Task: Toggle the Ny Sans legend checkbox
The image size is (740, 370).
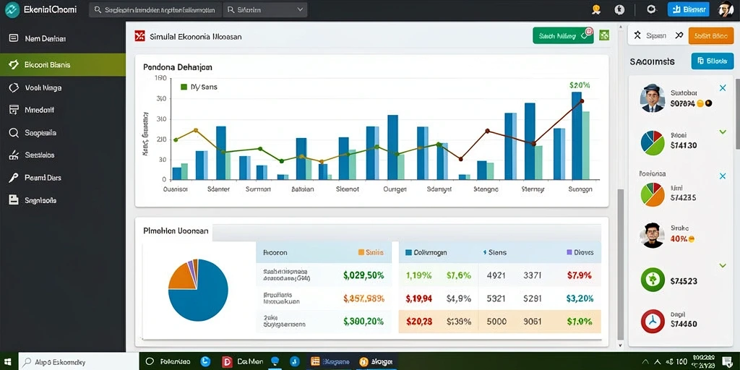Action: (184, 87)
